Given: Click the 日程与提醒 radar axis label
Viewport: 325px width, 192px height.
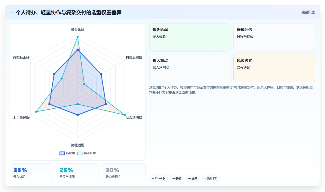Looking at the screenshot, I should tap(134, 58).
